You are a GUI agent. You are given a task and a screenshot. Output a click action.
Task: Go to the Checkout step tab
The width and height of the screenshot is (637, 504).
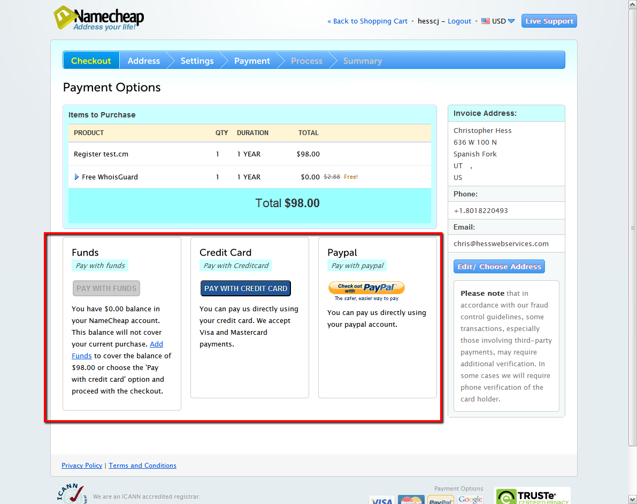tap(91, 61)
